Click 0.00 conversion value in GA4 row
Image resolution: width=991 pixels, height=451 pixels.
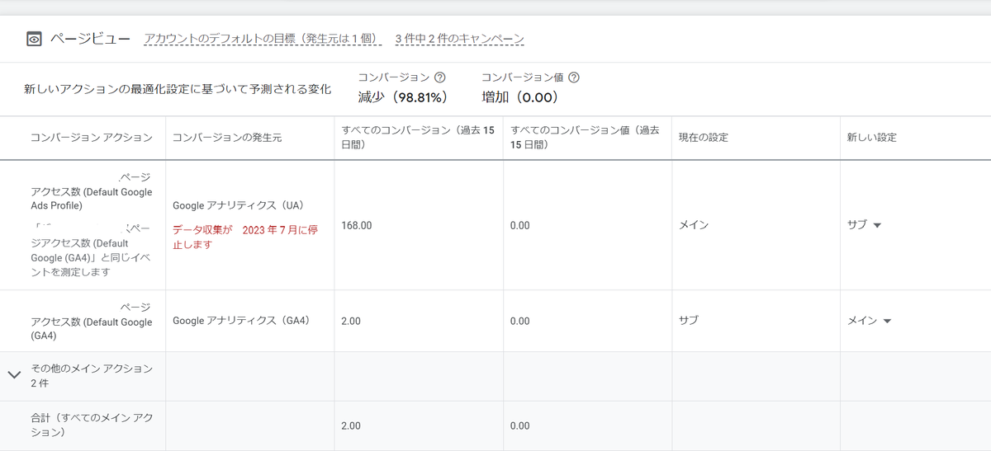pos(520,321)
